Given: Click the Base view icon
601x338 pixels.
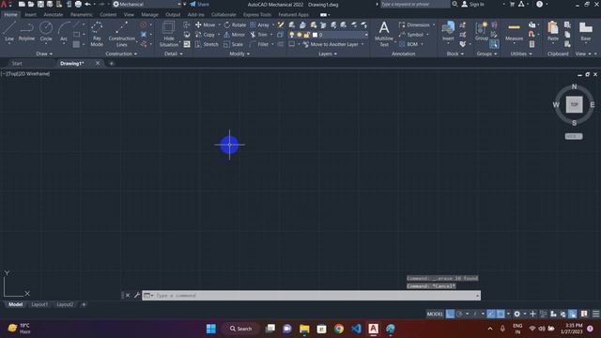Looking at the screenshot, I should pyautogui.click(x=585, y=31).
